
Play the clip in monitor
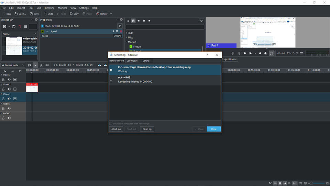251,53
